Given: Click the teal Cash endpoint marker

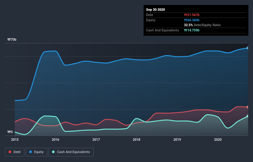Looking at the screenshot, I should coord(248,116).
